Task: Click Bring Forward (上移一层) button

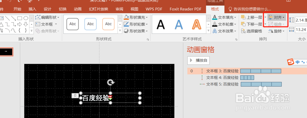Action: (x=252, y=17)
